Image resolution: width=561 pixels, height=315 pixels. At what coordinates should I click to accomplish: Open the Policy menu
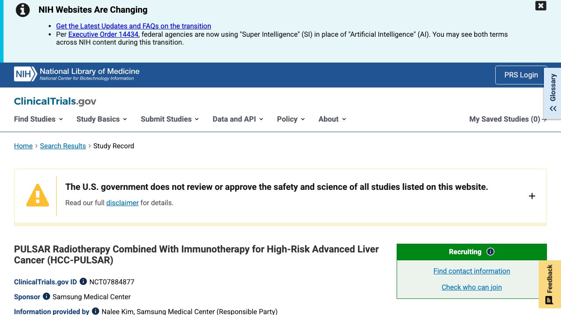(291, 119)
